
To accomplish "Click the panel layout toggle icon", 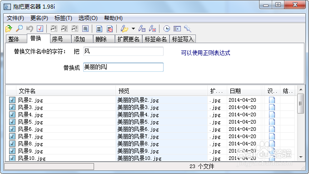I will pos(177,29).
